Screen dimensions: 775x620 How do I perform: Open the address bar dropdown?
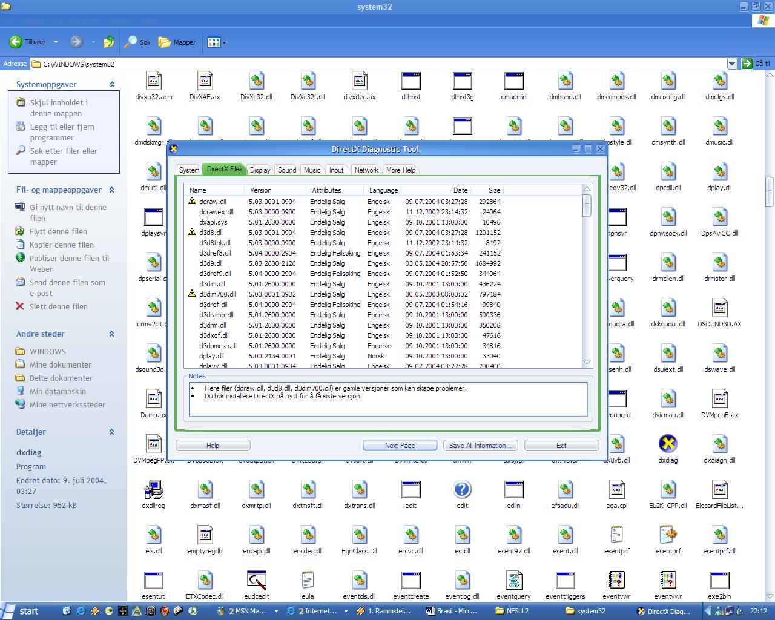click(x=731, y=64)
